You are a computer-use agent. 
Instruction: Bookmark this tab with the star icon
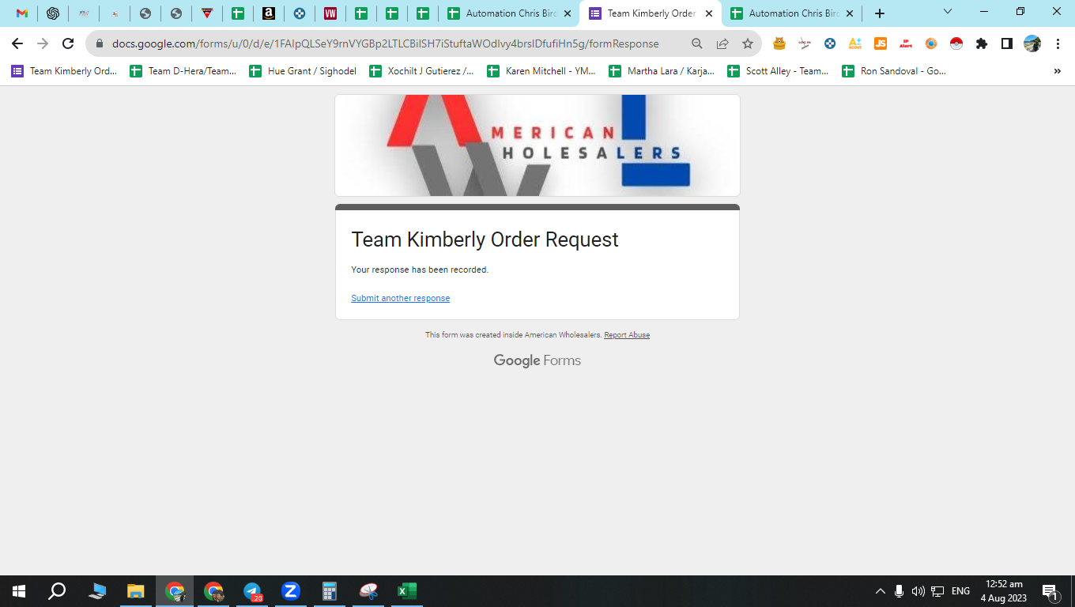pyautogui.click(x=748, y=44)
